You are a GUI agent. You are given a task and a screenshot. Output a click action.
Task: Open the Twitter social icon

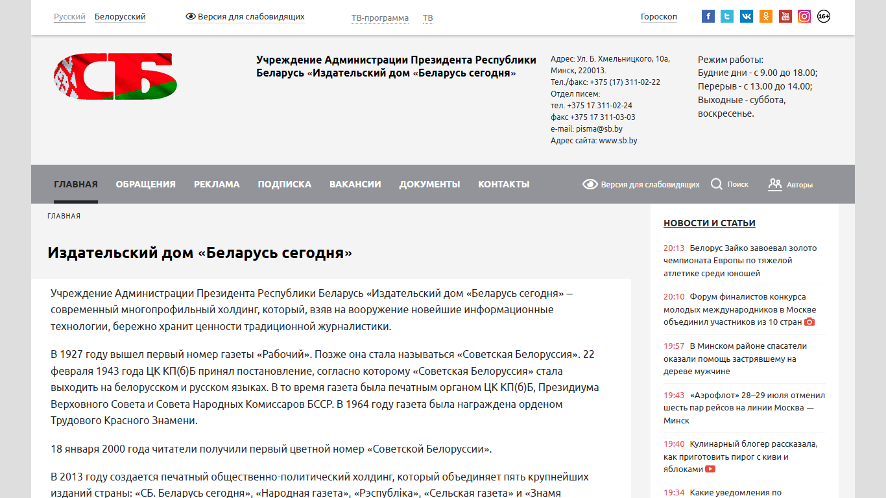click(727, 16)
